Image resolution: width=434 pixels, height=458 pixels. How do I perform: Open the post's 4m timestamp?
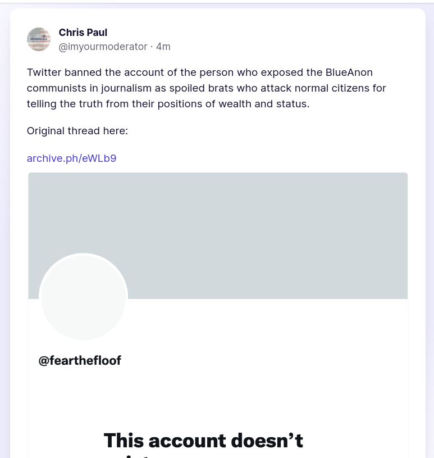[163, 47]
